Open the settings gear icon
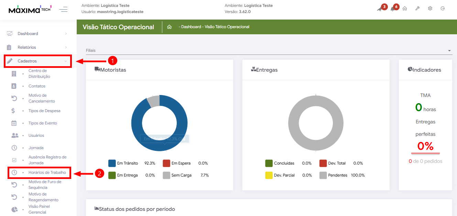457x216 pixels. pos(430,9)
